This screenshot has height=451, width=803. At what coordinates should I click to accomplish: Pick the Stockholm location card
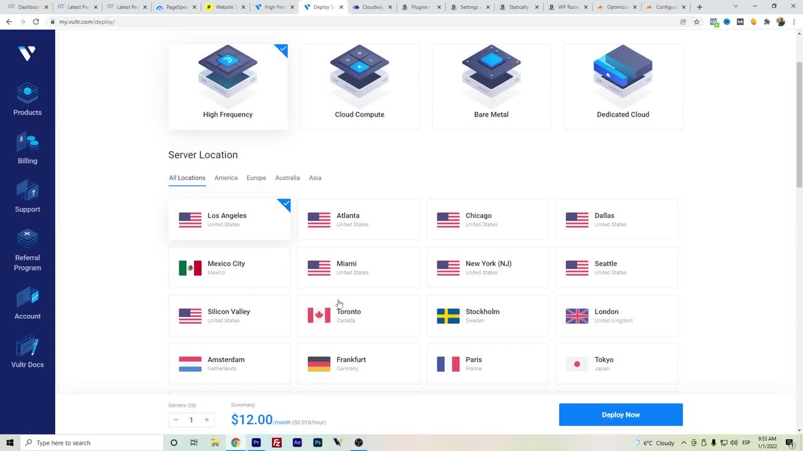point(487,316)
